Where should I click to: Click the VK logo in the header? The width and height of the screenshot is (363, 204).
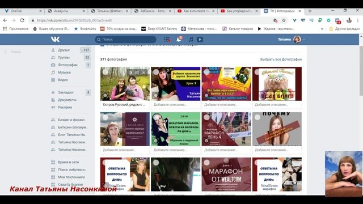coord(55,40)
